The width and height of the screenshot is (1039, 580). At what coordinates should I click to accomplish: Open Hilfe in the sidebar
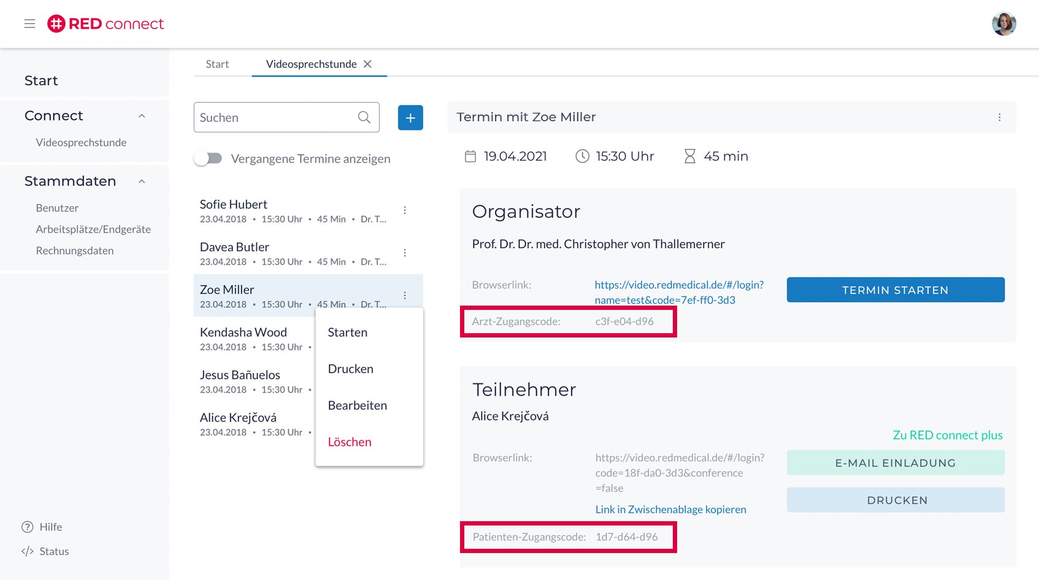point(50,527)
